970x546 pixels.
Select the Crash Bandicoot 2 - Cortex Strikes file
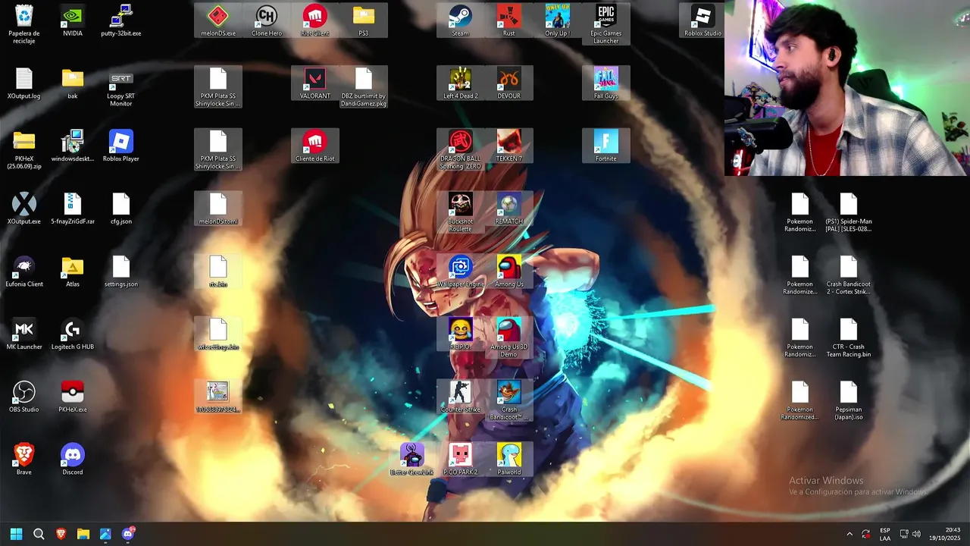coord(849,275)
